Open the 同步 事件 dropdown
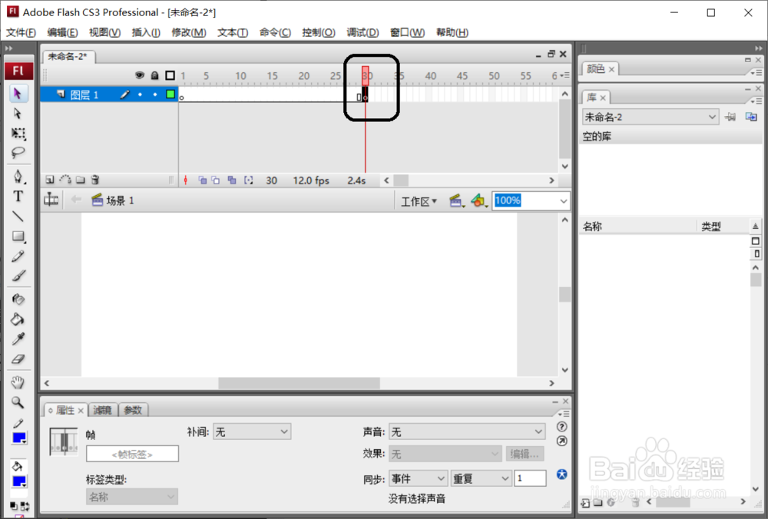Screen dimensions: 768x519 pyautogui.click(x=418, y=478)
